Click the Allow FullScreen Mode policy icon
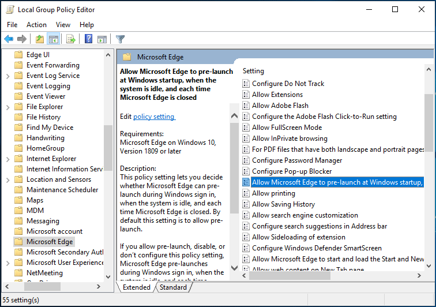The width and height of the screenshot is (436, 307). pos(246,128)
